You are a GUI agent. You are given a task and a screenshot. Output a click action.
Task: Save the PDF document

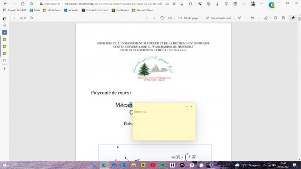(x=283, y=18)
